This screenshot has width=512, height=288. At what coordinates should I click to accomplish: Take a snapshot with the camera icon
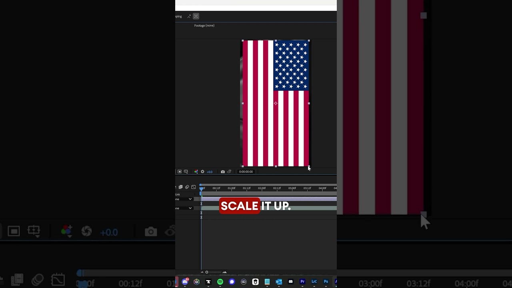(223, 172)
